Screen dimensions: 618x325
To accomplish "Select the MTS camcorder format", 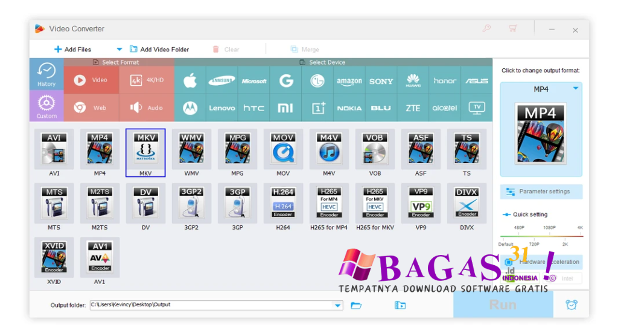I will click(54, 204).
